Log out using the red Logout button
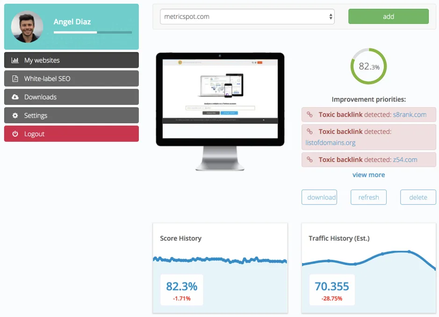 tap(72, 133)
